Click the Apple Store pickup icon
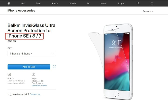Viewport: 168px width, 100px height. tap(9, 74)
